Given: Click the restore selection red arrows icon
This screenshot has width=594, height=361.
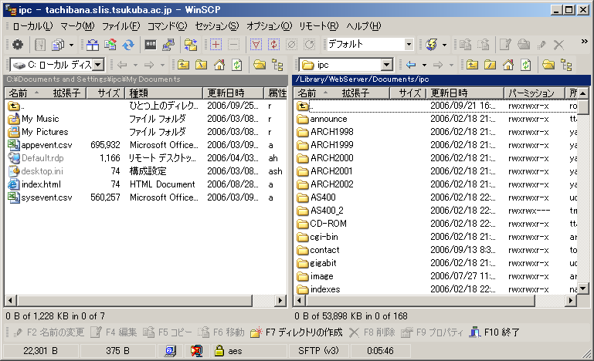Looking at the screenshot, I should [273, 45].
